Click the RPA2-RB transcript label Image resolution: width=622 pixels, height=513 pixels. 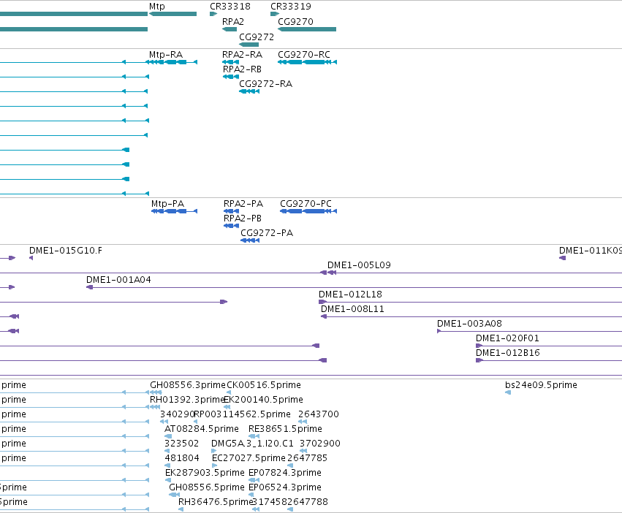pos(242,69)
